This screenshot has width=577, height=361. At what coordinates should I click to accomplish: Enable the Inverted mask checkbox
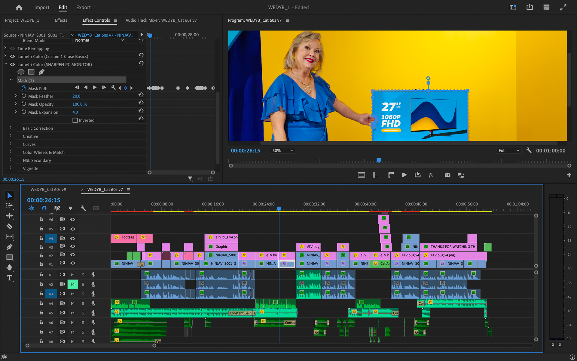point(75,120)
